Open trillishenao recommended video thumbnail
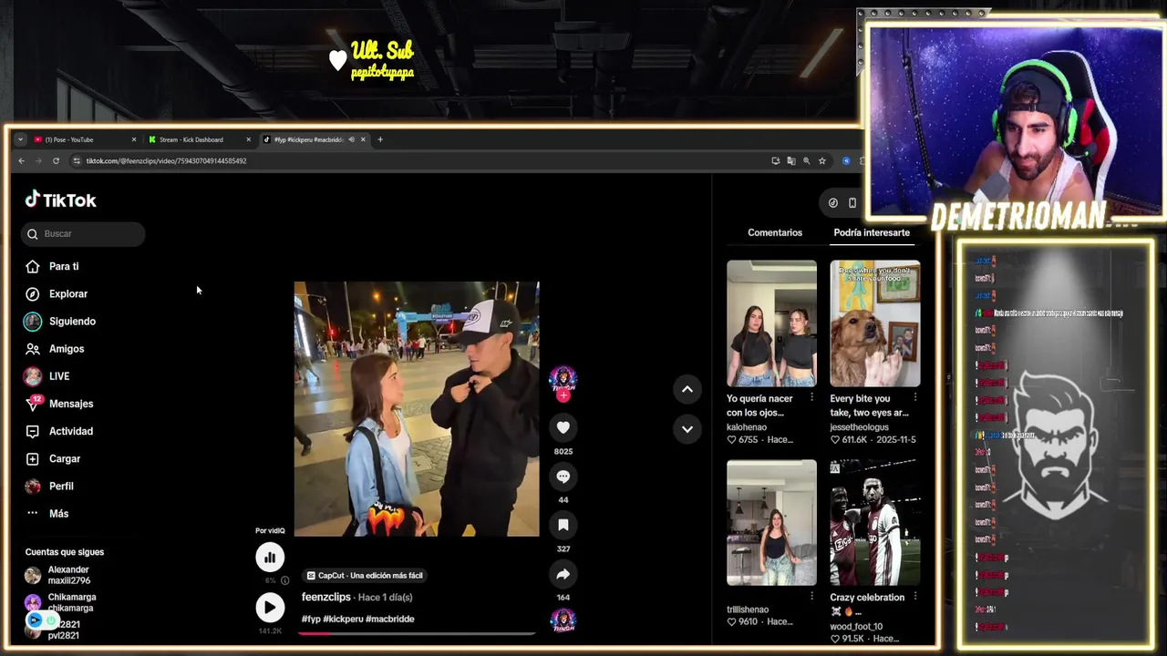 click(x=771, y=522)
